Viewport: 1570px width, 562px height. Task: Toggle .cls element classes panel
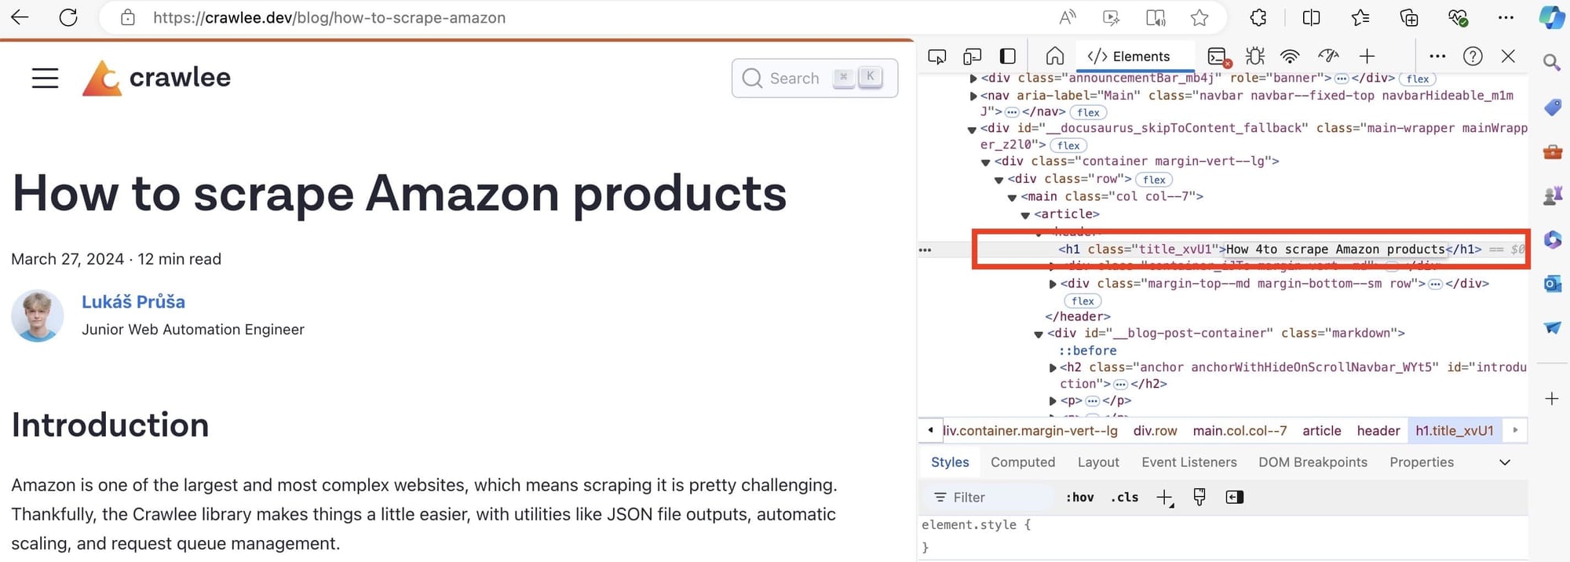pos(1124,498)
